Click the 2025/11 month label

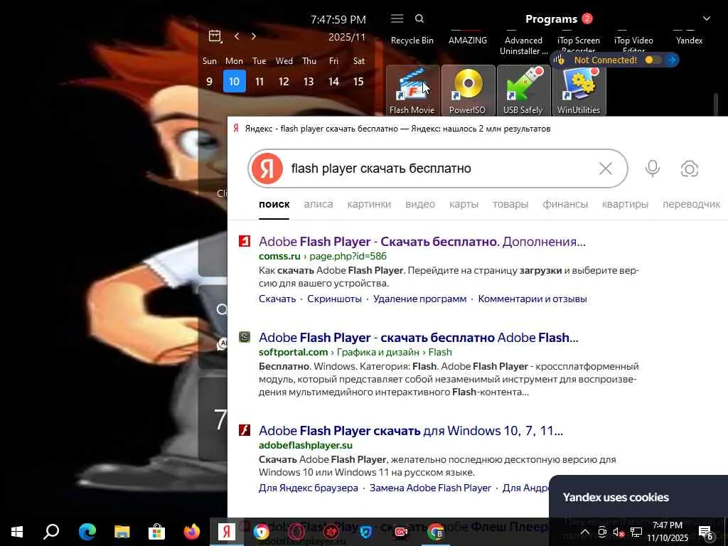pos(347,37)
